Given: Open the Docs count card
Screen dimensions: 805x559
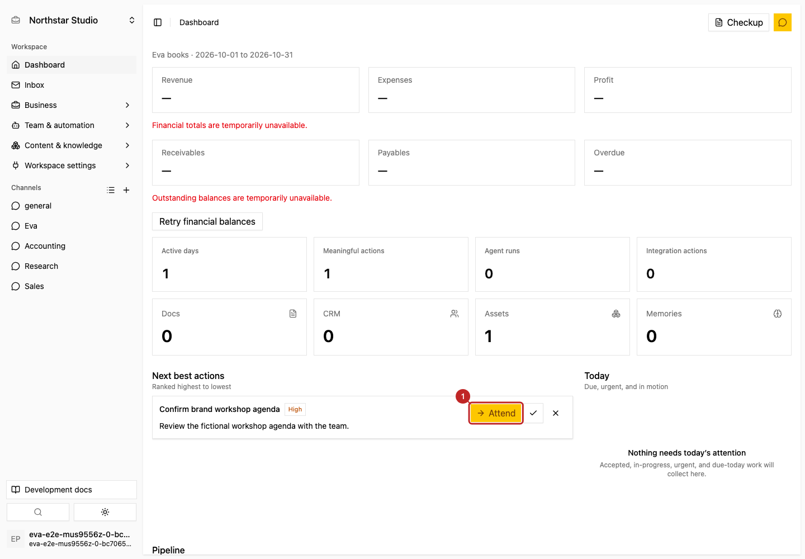Looking at the screenshot, I should pos(229,327).
